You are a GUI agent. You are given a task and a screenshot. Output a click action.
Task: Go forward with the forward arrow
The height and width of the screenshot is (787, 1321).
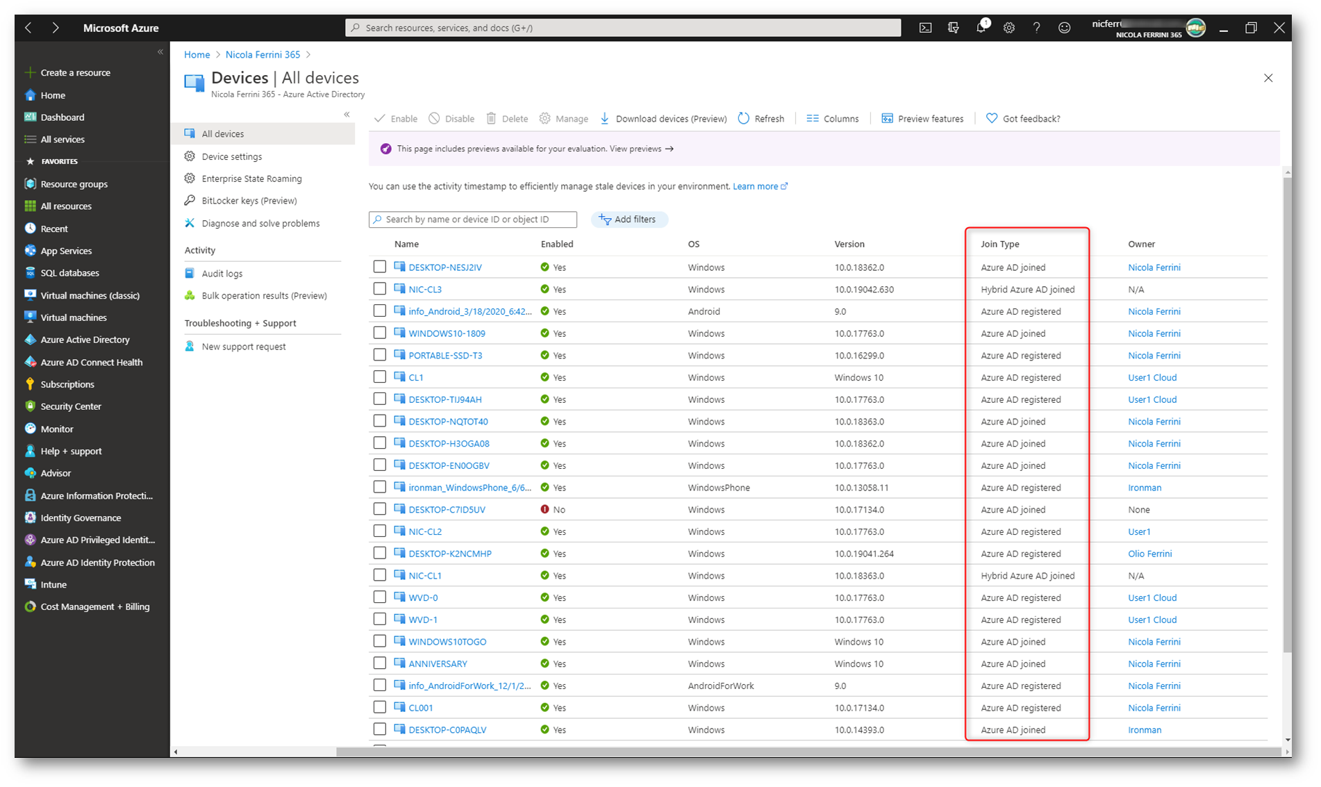(56, 28)
